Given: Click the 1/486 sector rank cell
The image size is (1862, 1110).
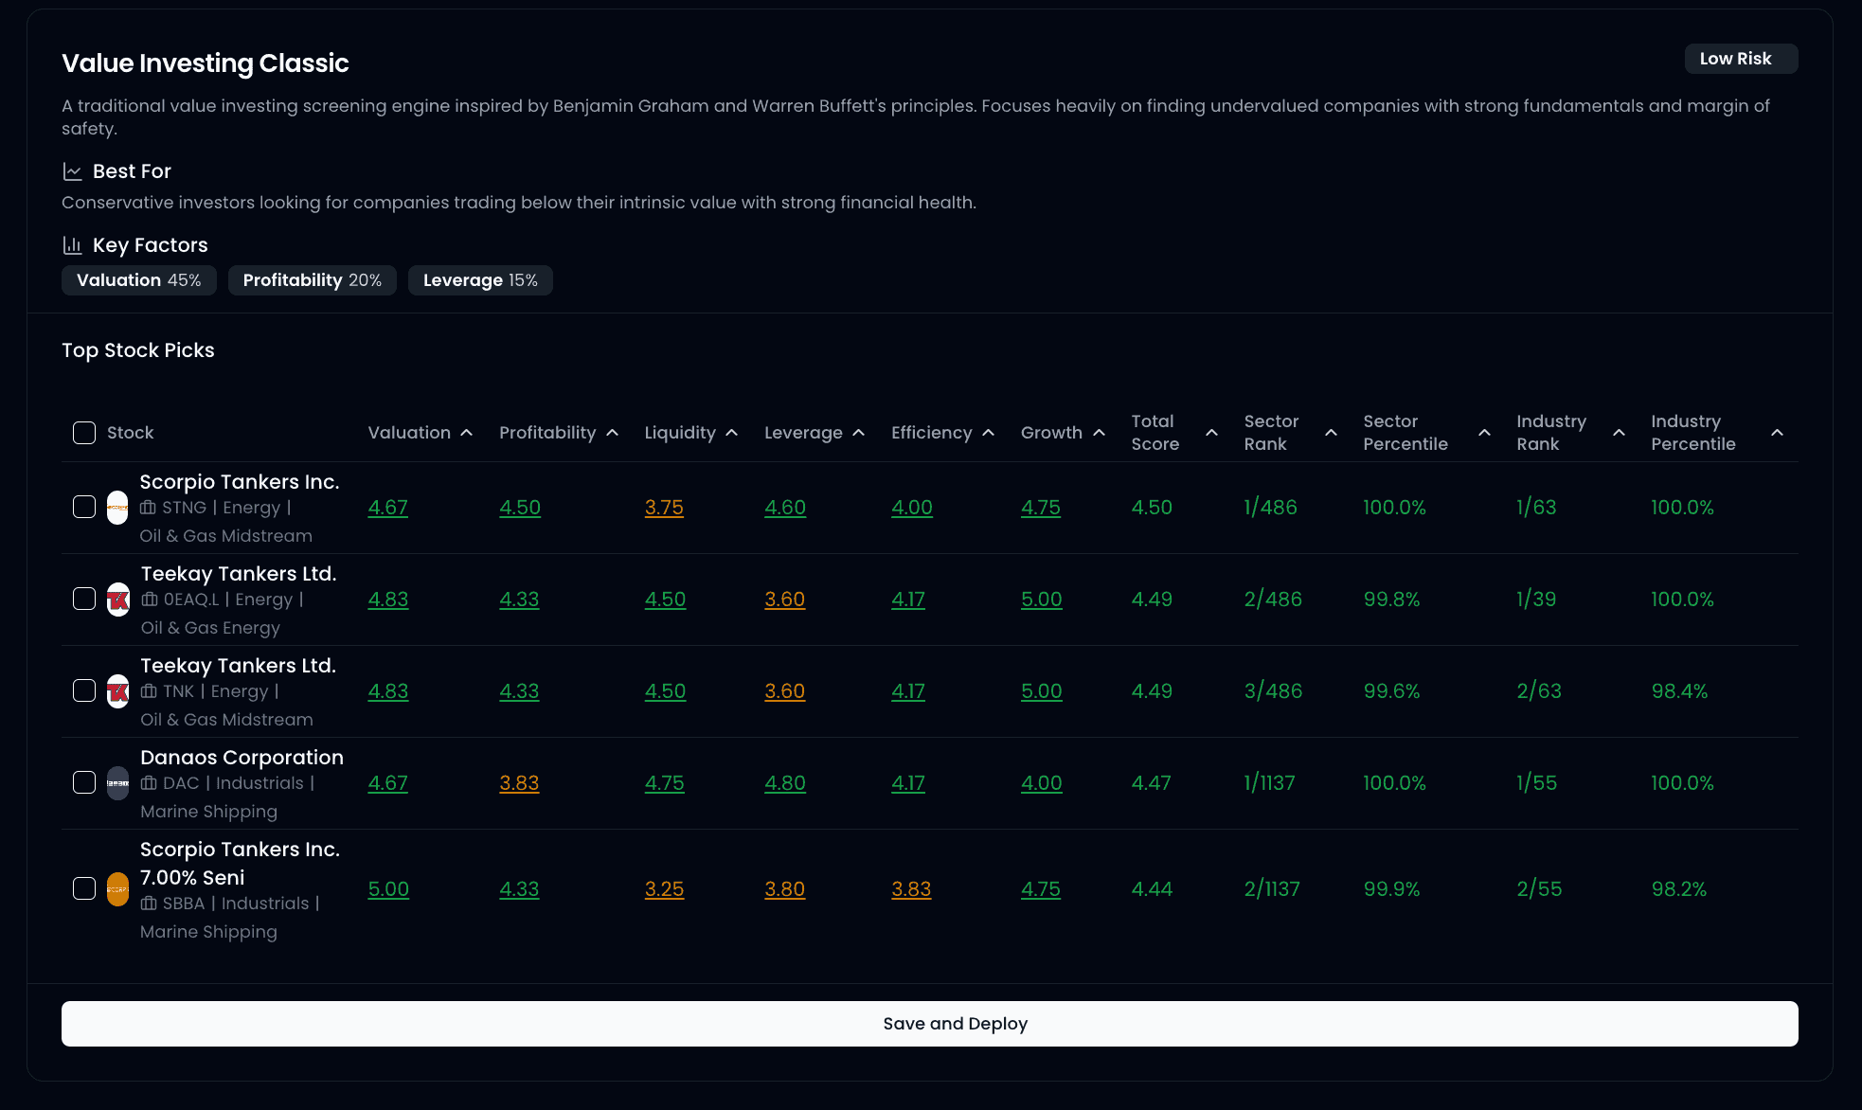Looking at the screenshot, I should coord(1271,508).
